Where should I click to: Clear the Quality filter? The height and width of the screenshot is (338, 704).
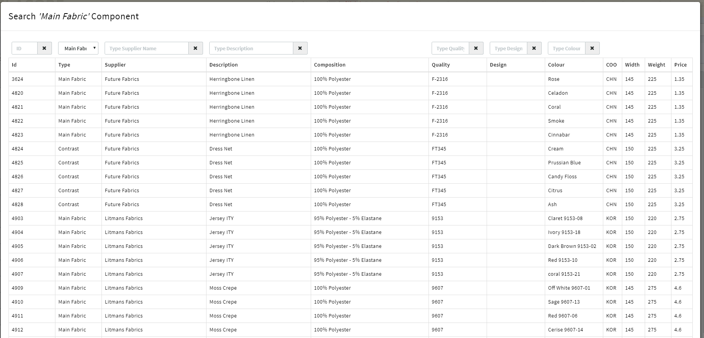[x=476, y=48]
